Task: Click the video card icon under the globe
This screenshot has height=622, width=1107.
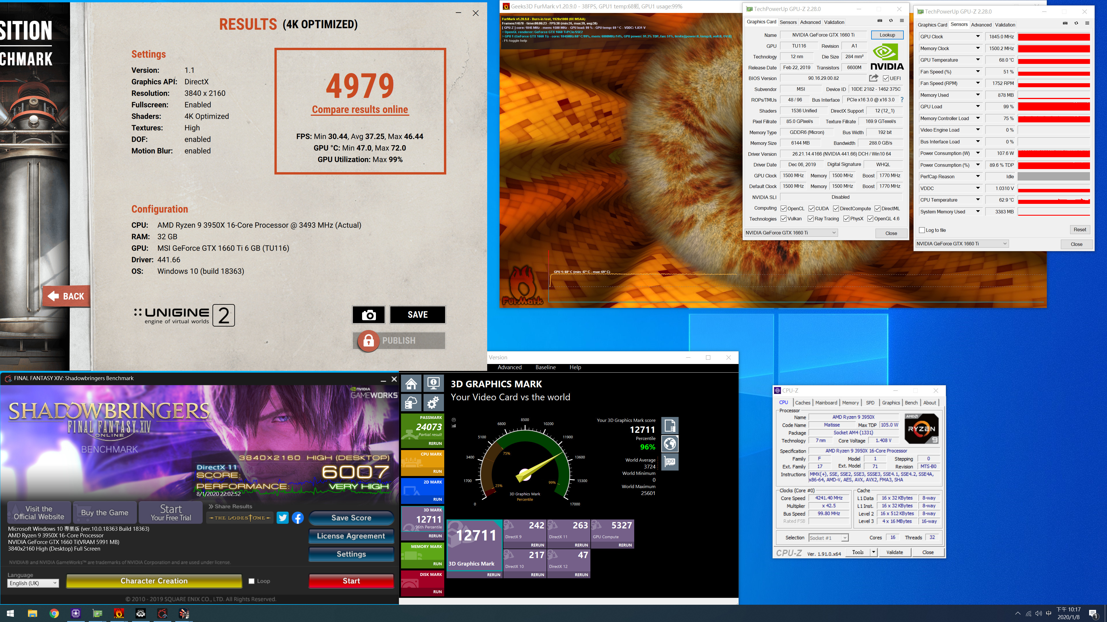Action: tap(669, 461)
